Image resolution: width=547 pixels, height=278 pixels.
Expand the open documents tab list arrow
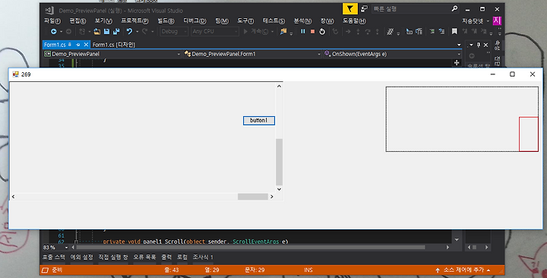(459, 45)
